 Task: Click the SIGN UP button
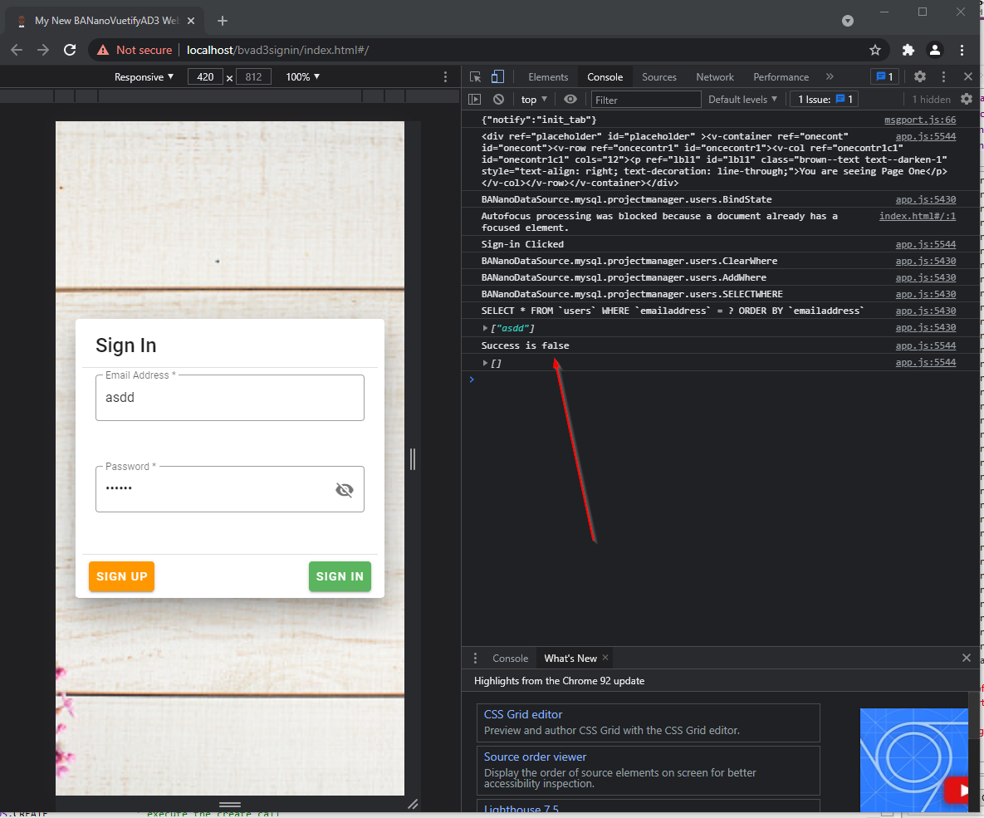pos(122,576)
